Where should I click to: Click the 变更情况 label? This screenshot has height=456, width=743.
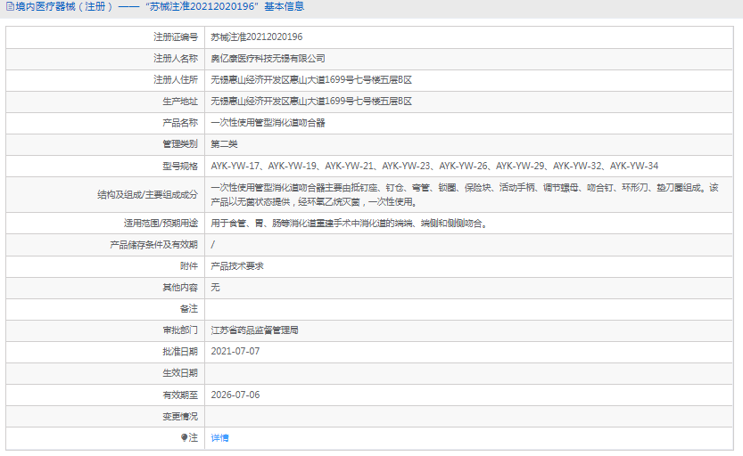tap(180, 417)
